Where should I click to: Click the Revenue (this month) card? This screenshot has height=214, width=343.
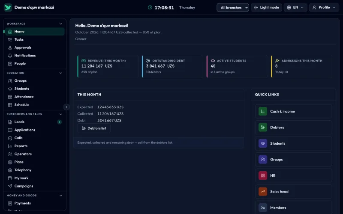(108, 66)
